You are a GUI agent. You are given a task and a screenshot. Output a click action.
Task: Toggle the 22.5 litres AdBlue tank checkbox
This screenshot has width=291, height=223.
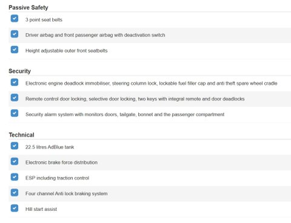15,145
